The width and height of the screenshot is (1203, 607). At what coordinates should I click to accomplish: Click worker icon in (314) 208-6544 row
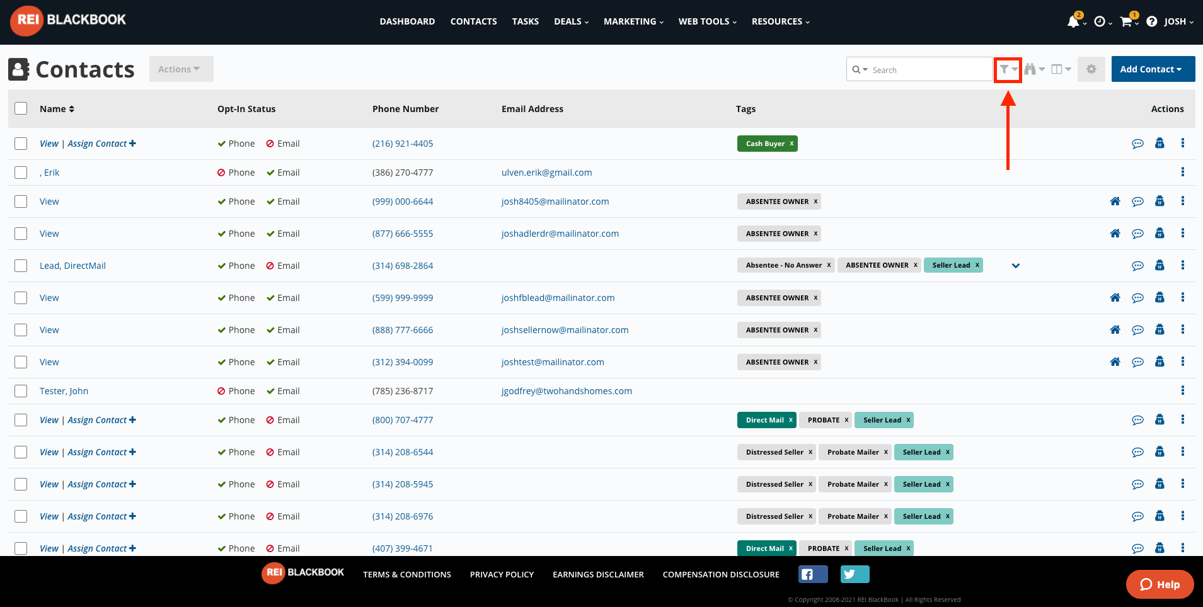[1160, 451]
